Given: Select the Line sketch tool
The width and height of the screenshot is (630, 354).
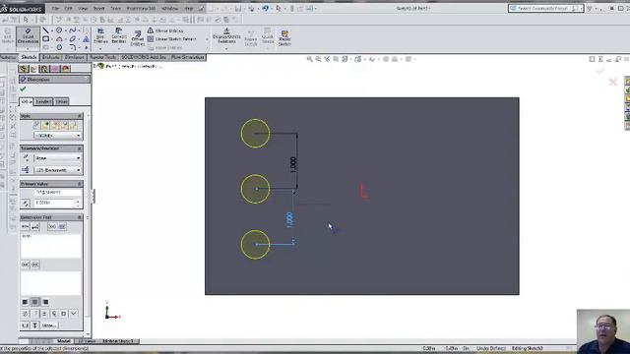Looking at the screenshot, I should click(45, 30).
